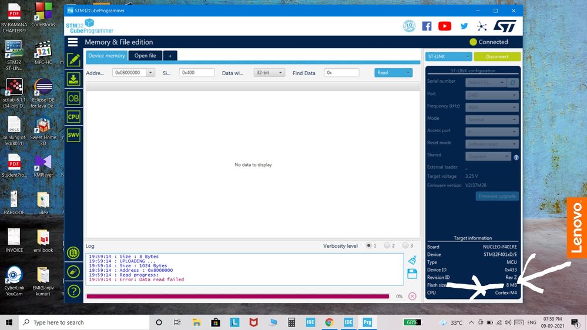Image resolution: width=587 pixels, height=330 pixels.
Task: Click the log cleaning brush icon
Action: [412, 260]
